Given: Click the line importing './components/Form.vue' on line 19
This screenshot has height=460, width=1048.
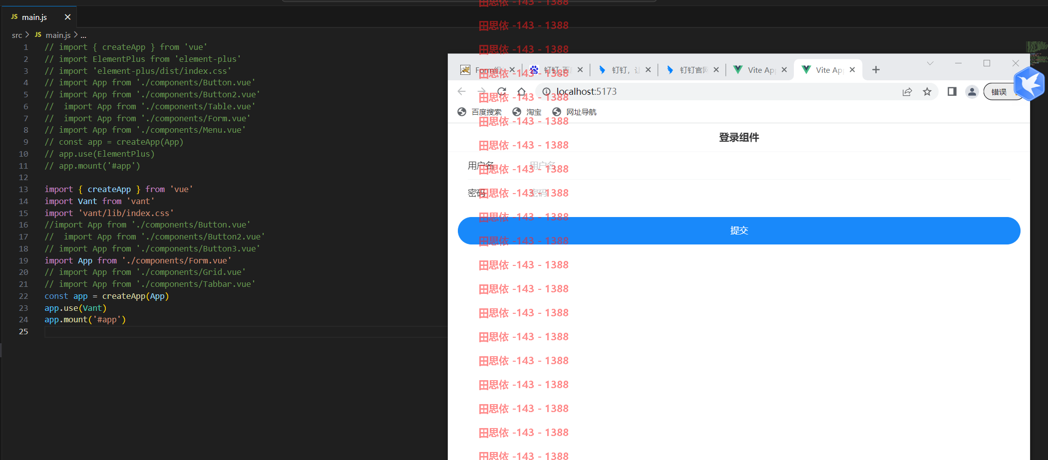Looking at the screenshot, I should (138, 260).
